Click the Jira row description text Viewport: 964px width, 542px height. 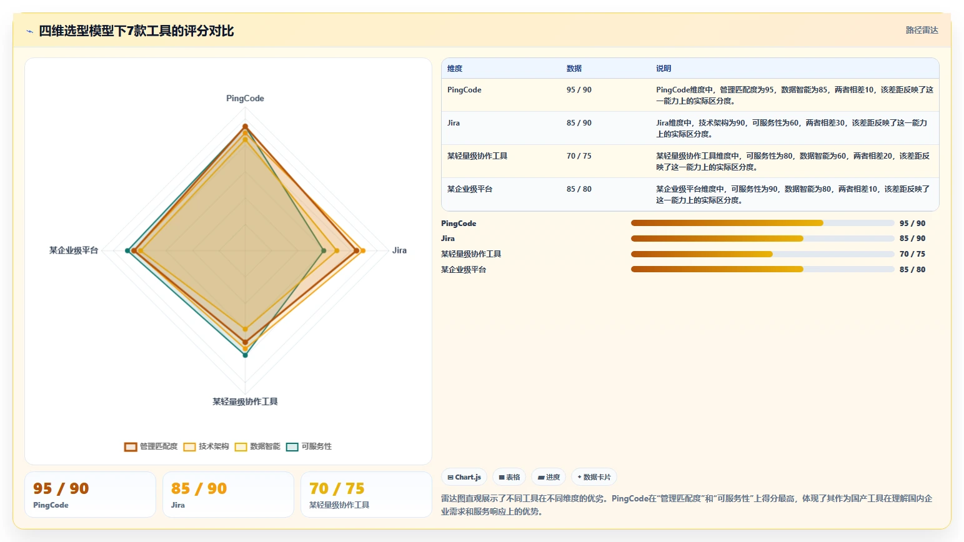792,129
